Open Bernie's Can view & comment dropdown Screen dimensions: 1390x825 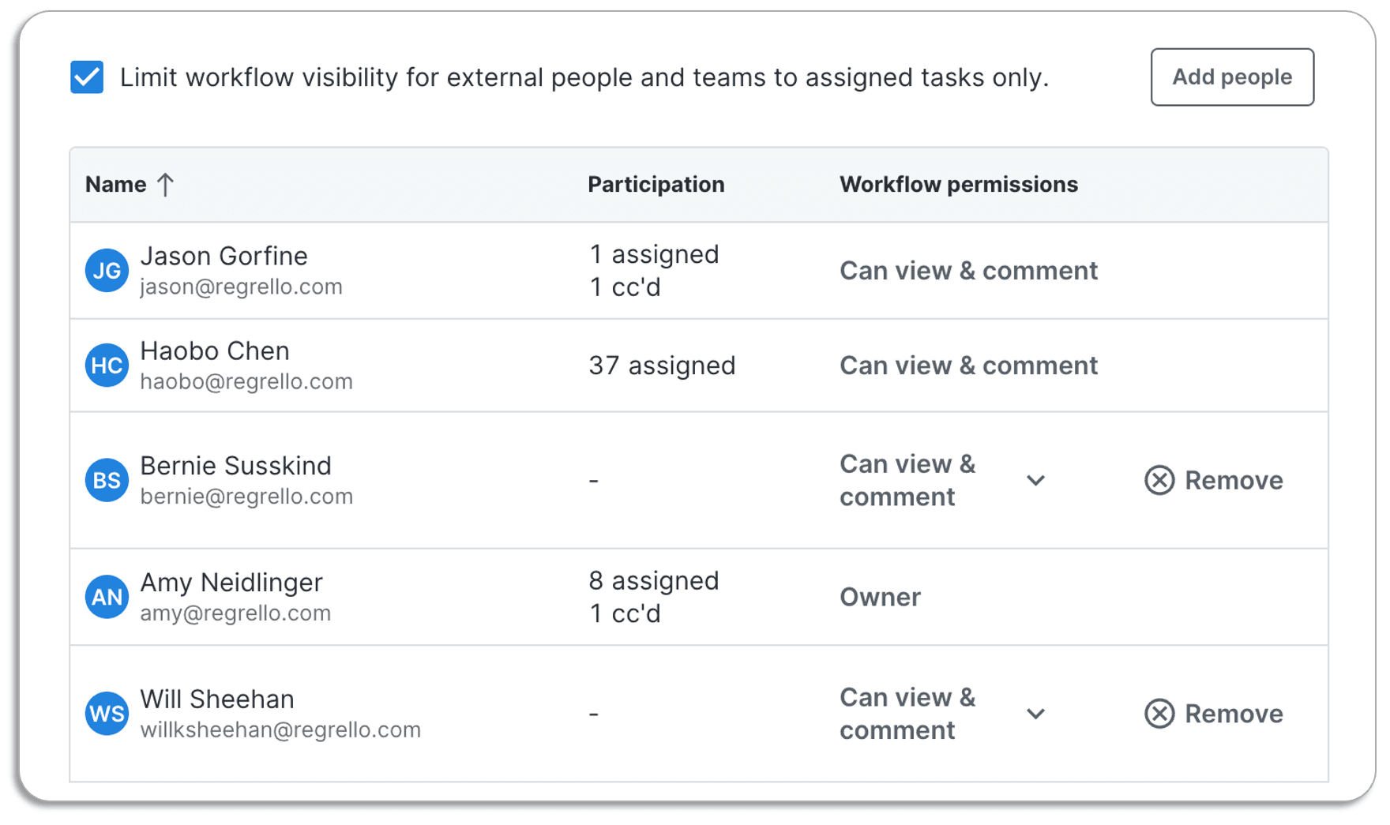pyautogui.click(x=943, y=480)
